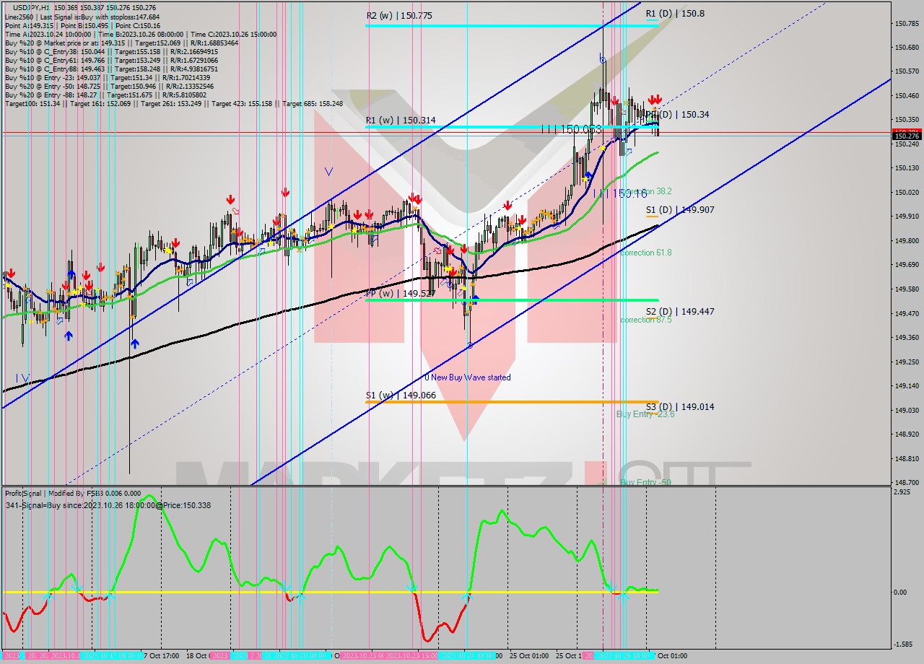Click the double red sell arrows at top right

[x=654, y=100]
